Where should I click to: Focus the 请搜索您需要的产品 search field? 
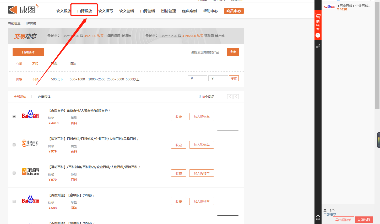click(207, 52)
